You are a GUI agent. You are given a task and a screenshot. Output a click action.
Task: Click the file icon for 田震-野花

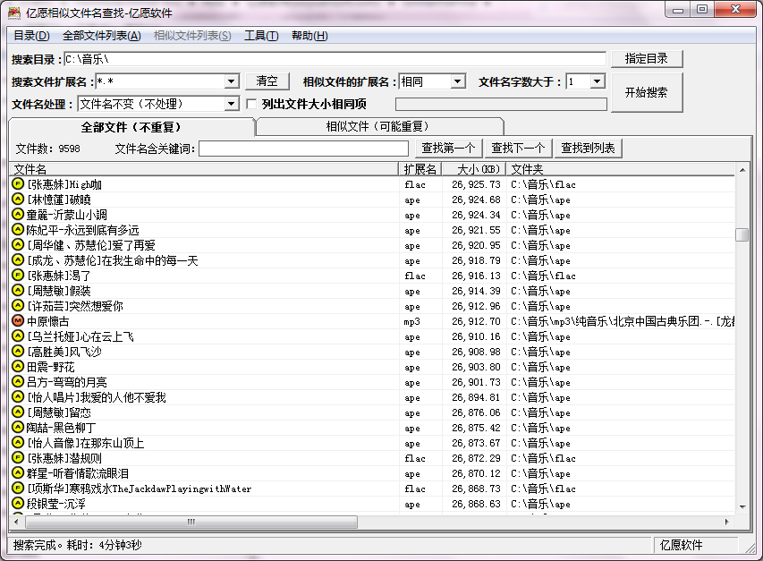coord(17,366)
